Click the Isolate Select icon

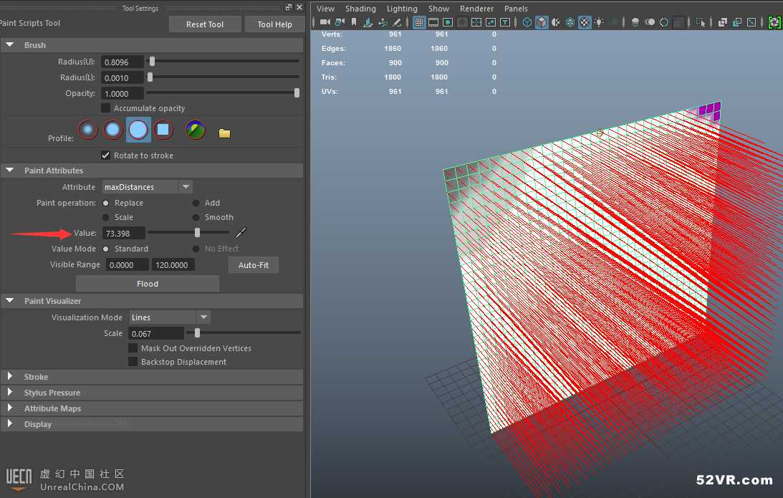[x=701, y=22]
